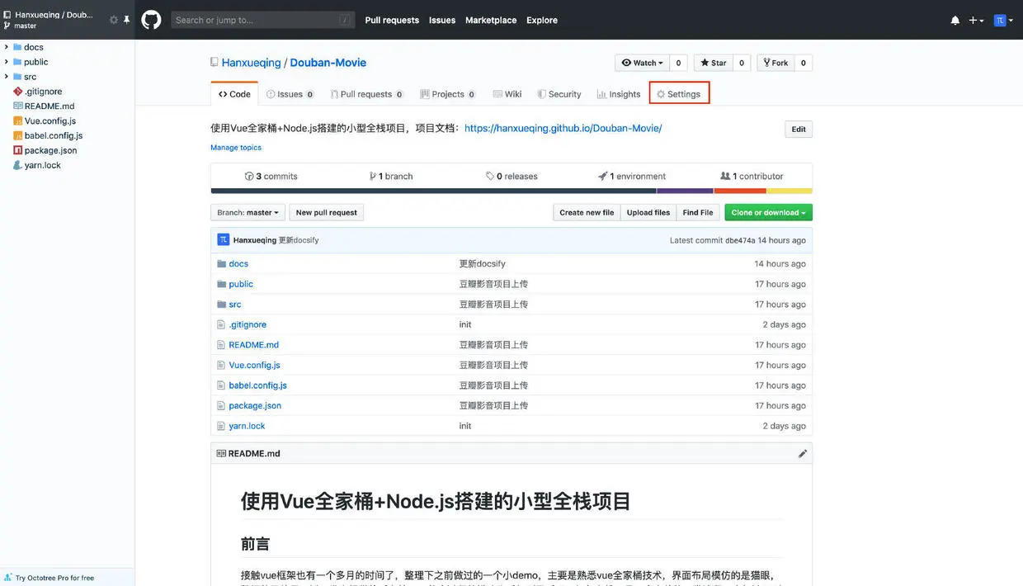1023x586 pixels.
Task: Click Vue.config.js icon in sidebar
Action: tap(18, 121)
